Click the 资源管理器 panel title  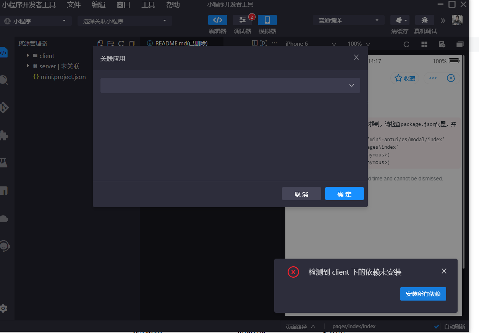(x=33, y=43)
